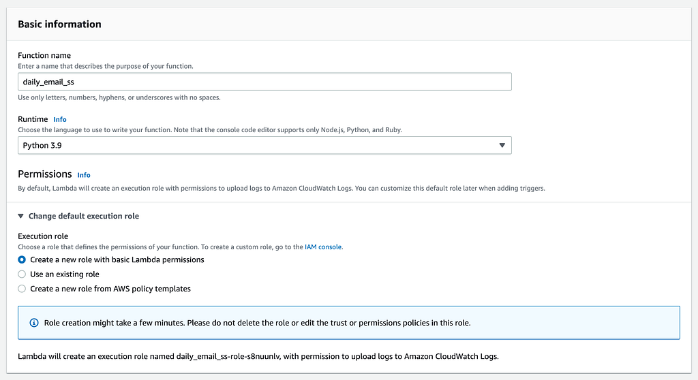698x380 pixels.
Task: Select Create a new role from AWS policy templates
Action: pos(22,289)
